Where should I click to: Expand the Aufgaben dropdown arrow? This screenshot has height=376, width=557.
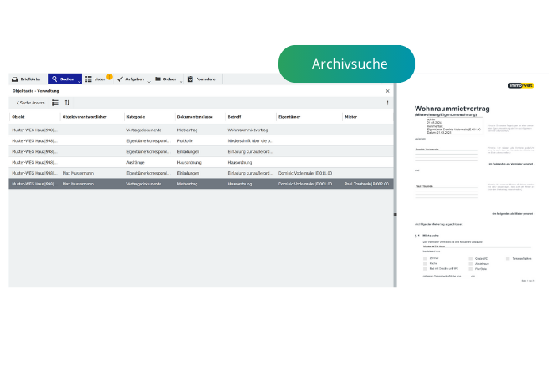coord(149,82)
